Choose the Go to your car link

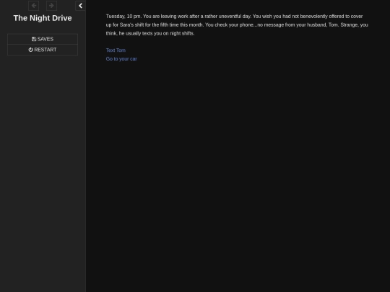coord(121,59)
